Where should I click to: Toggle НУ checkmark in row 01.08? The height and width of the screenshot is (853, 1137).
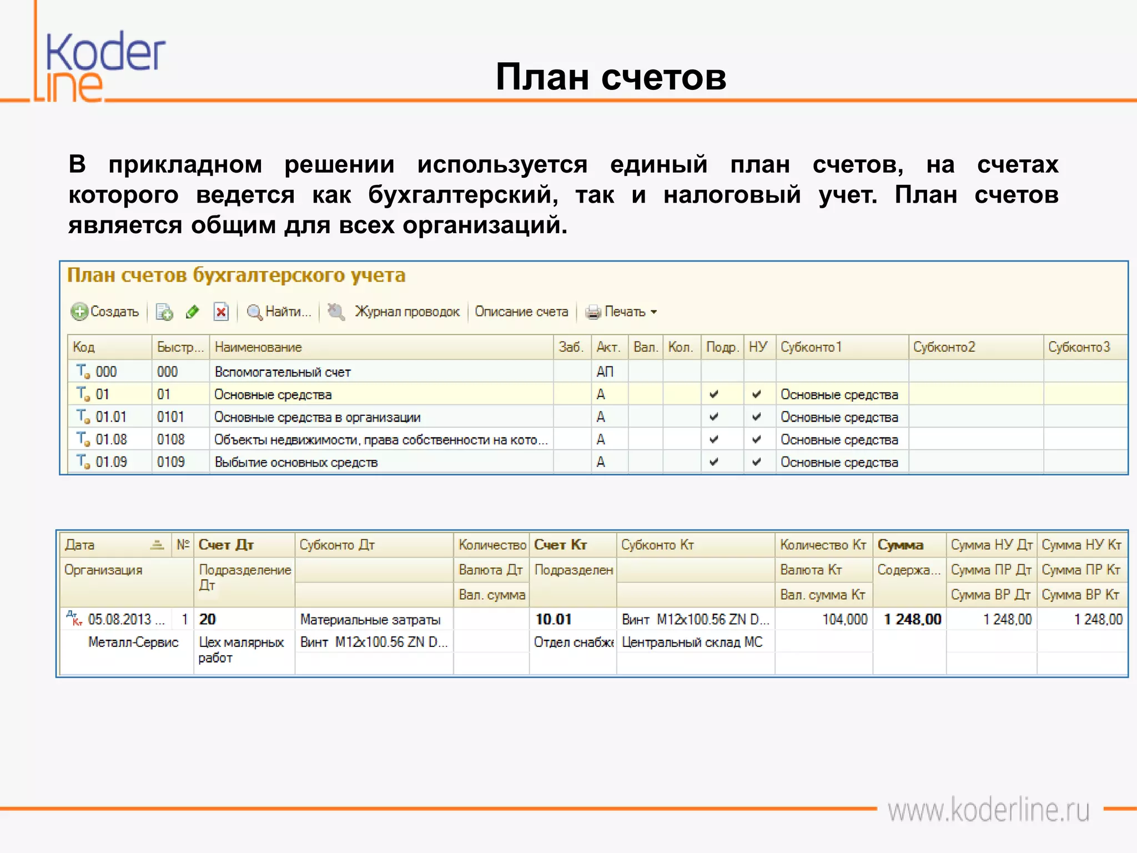(756, 439)
